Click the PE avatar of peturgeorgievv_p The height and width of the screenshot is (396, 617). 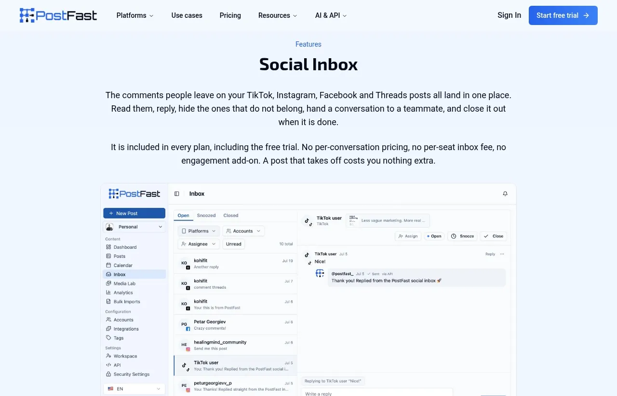[184, 386]
